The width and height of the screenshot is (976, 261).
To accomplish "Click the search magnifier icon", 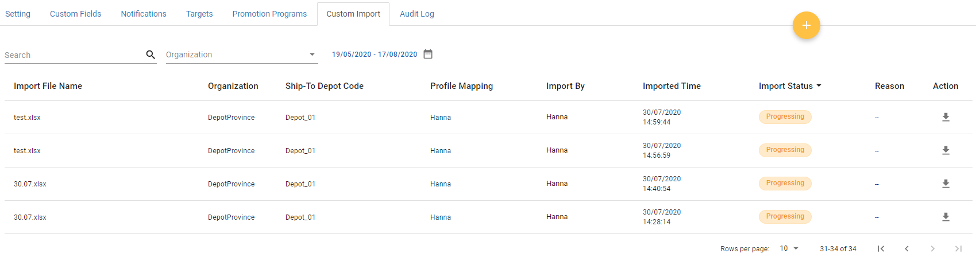I will click(x=151, y=54).
